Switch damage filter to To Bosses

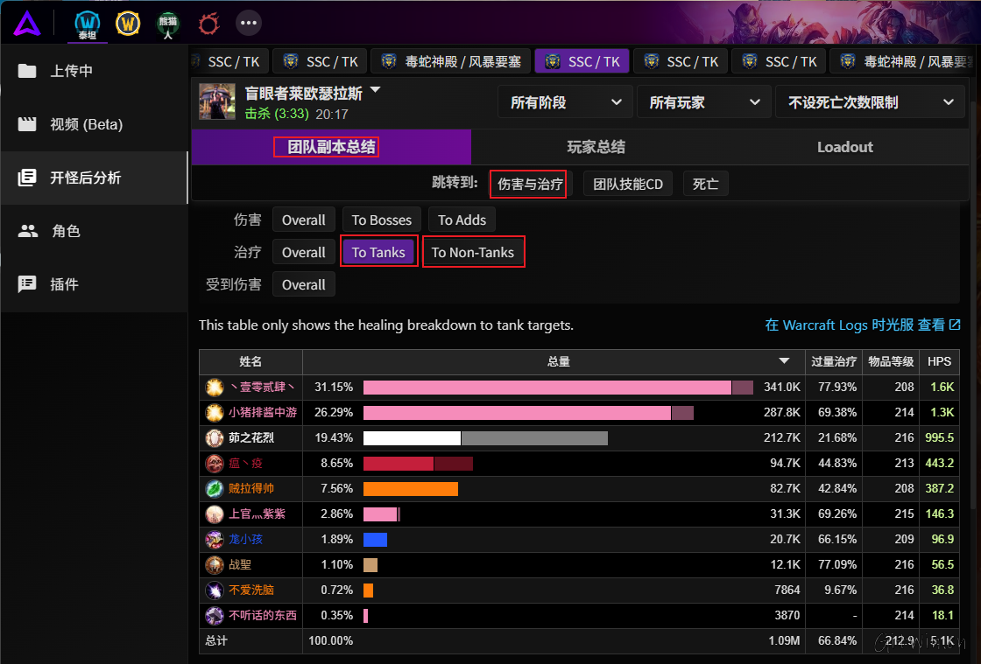pyautogui.click(x=381, y=220)
